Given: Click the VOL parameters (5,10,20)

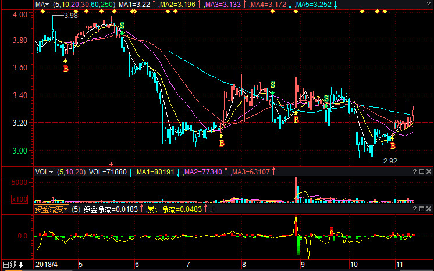Looking at the screenshot, I should (x=71, y=172).
